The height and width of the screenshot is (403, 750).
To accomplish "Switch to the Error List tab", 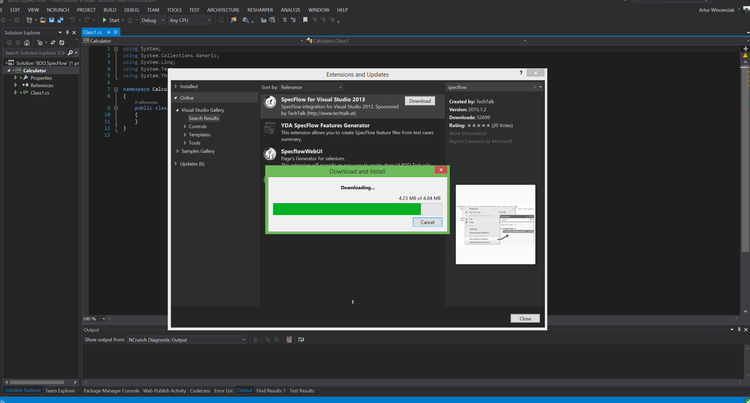I will [223, 391].
